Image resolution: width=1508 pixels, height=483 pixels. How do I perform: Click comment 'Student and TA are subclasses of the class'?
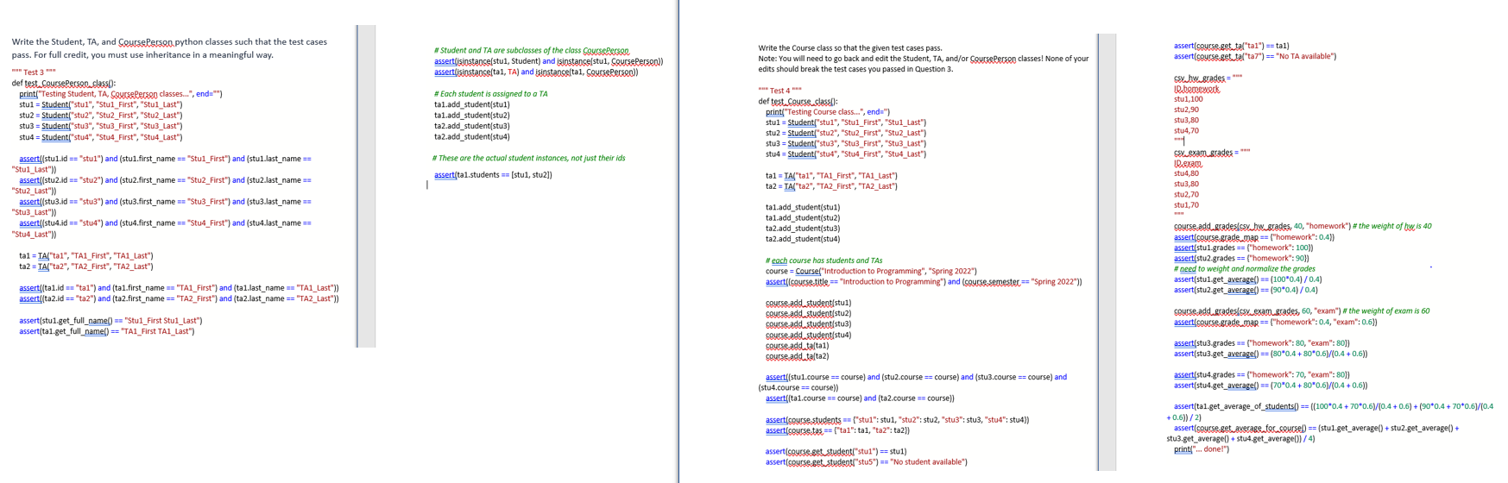(x=532, y=51)
